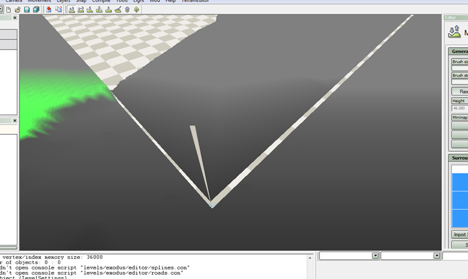The image size is (468, 279).
Task: Click the terrain icon in Editor panel header
Action: click(454, 32)
